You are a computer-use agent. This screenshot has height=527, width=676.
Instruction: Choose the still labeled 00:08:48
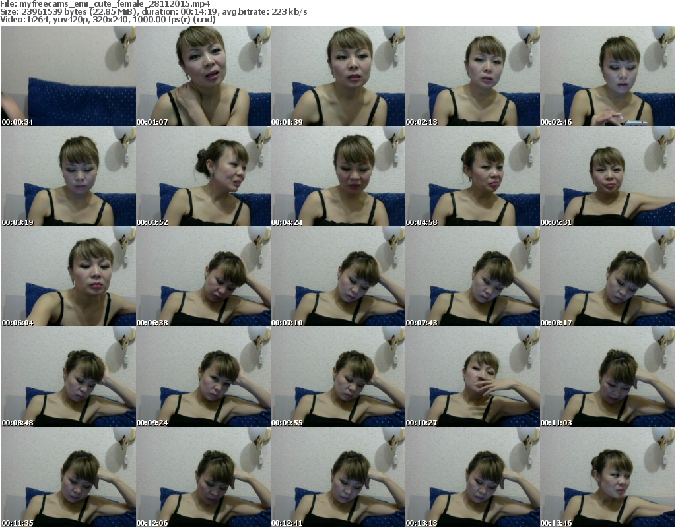[69, 377]
